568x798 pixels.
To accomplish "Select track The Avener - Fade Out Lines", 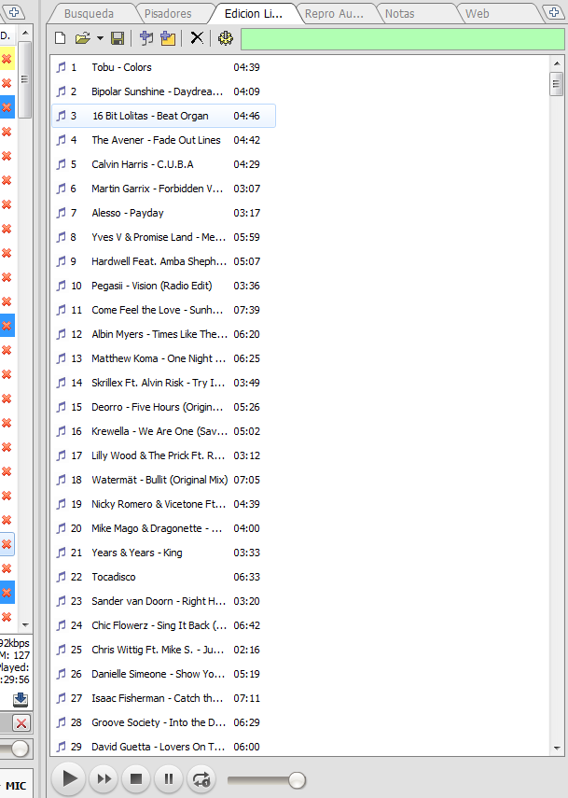I will pyautogui.click(x=164, y=140).
